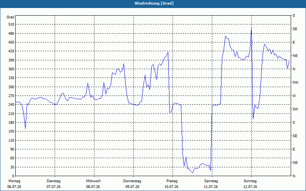This screenshot has width=306, height=191.
Task: Click the Grad axis unit label
Action: 10,17
